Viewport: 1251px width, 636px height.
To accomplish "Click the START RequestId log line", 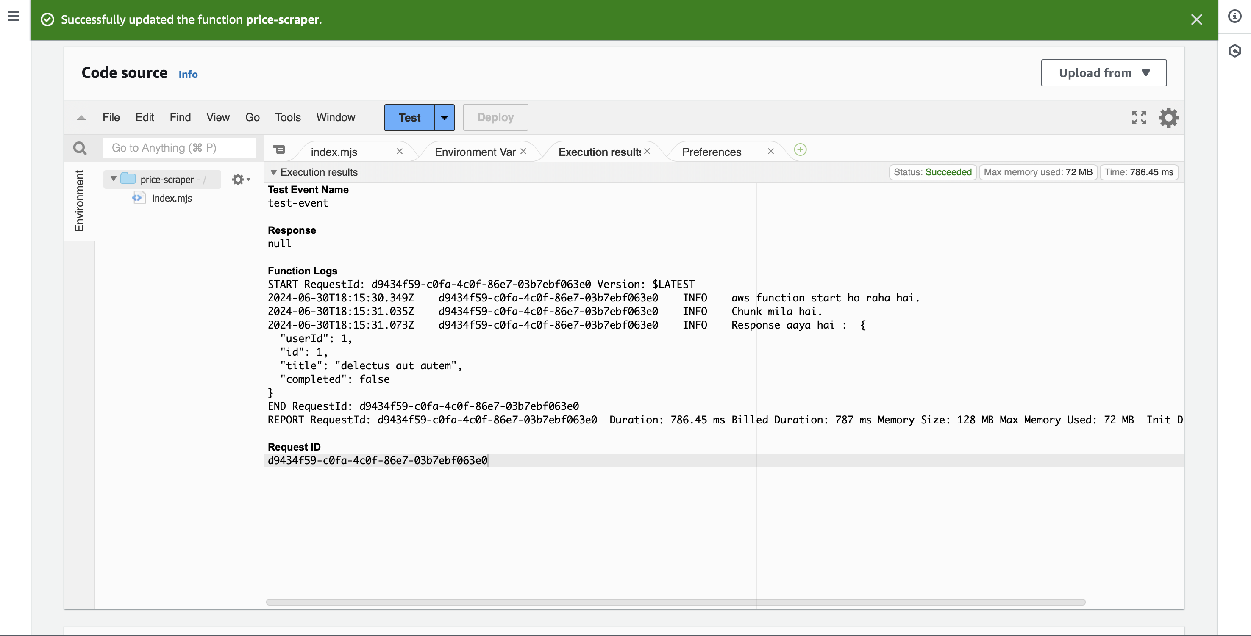I will click(x=481, y=284).
